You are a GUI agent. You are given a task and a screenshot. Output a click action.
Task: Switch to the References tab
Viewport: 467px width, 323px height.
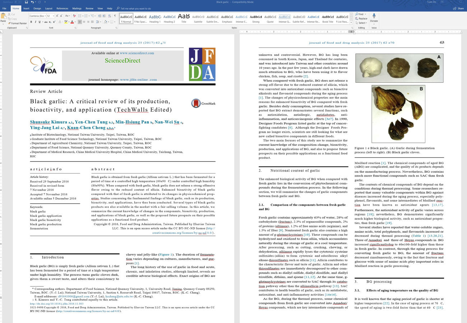[62, 8]
